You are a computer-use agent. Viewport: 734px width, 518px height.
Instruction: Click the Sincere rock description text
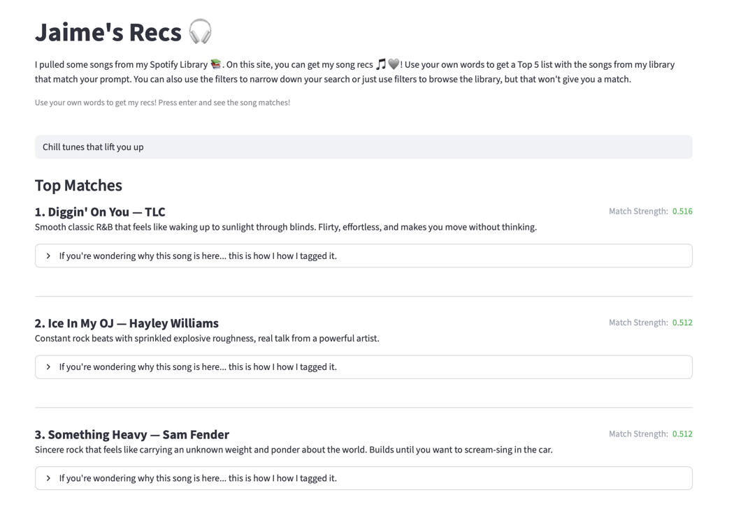point(294,450)
